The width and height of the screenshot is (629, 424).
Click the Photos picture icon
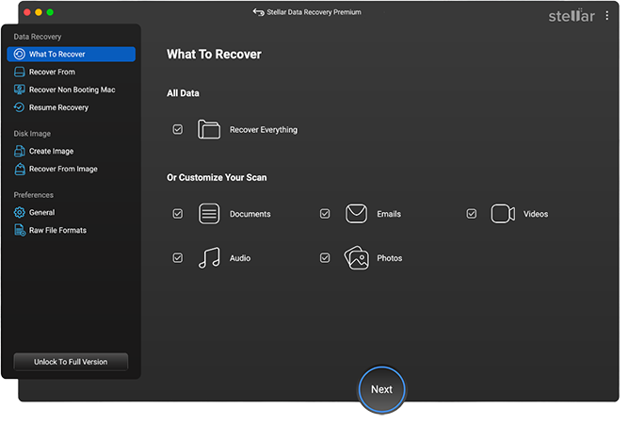click(x=356, y=258)
